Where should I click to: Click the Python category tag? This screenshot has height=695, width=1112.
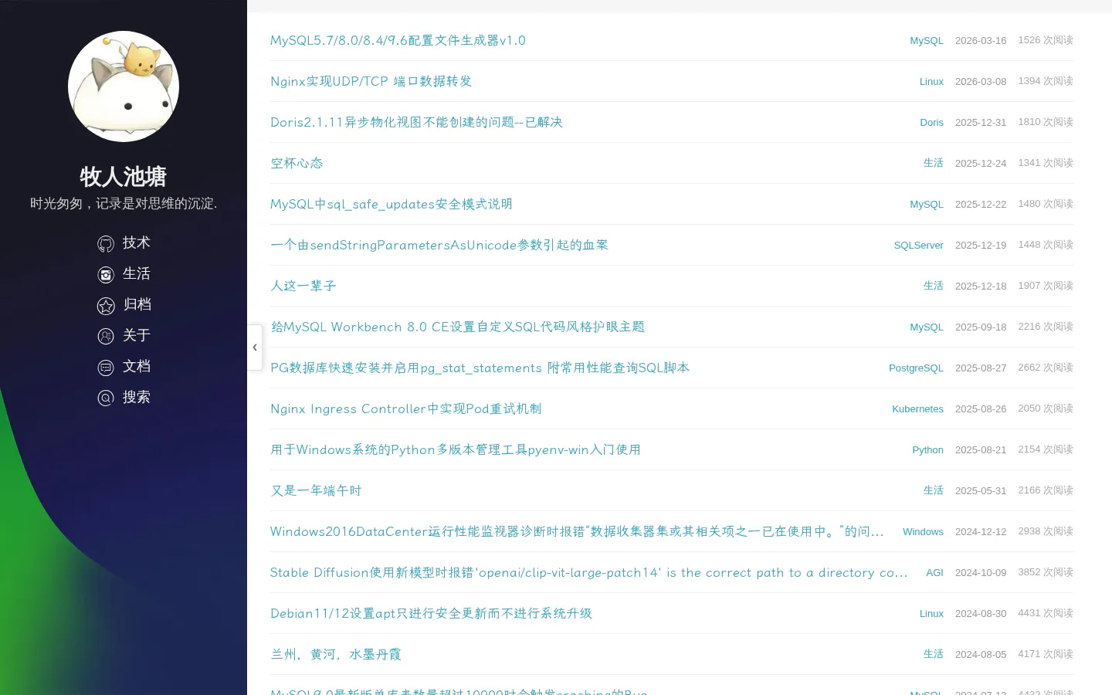click(x=927, y=449)
